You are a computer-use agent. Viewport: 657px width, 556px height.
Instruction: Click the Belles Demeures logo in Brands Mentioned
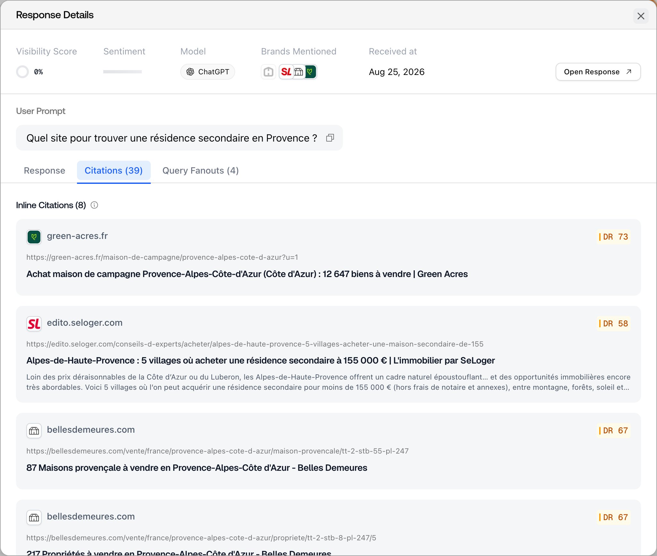pos(299,72)
